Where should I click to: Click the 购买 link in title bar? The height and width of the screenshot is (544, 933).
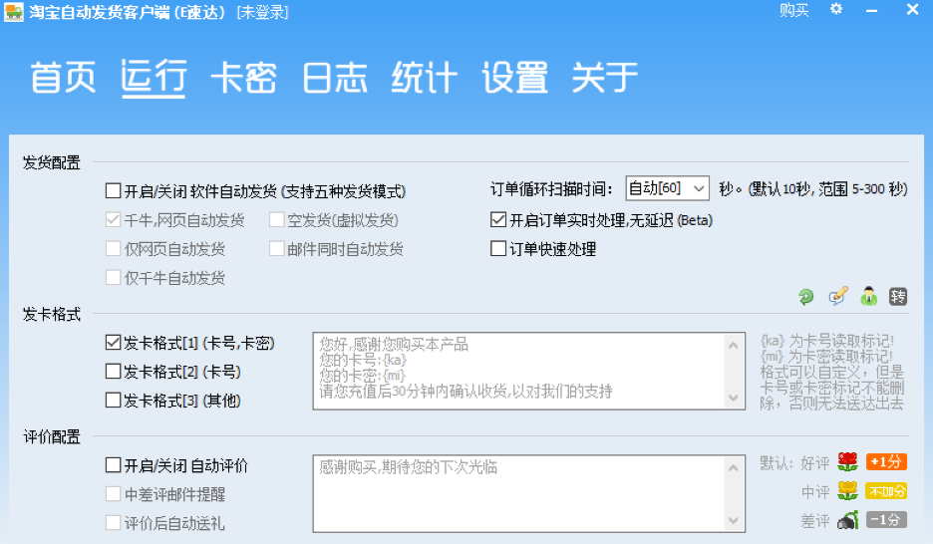pos(793,11)
